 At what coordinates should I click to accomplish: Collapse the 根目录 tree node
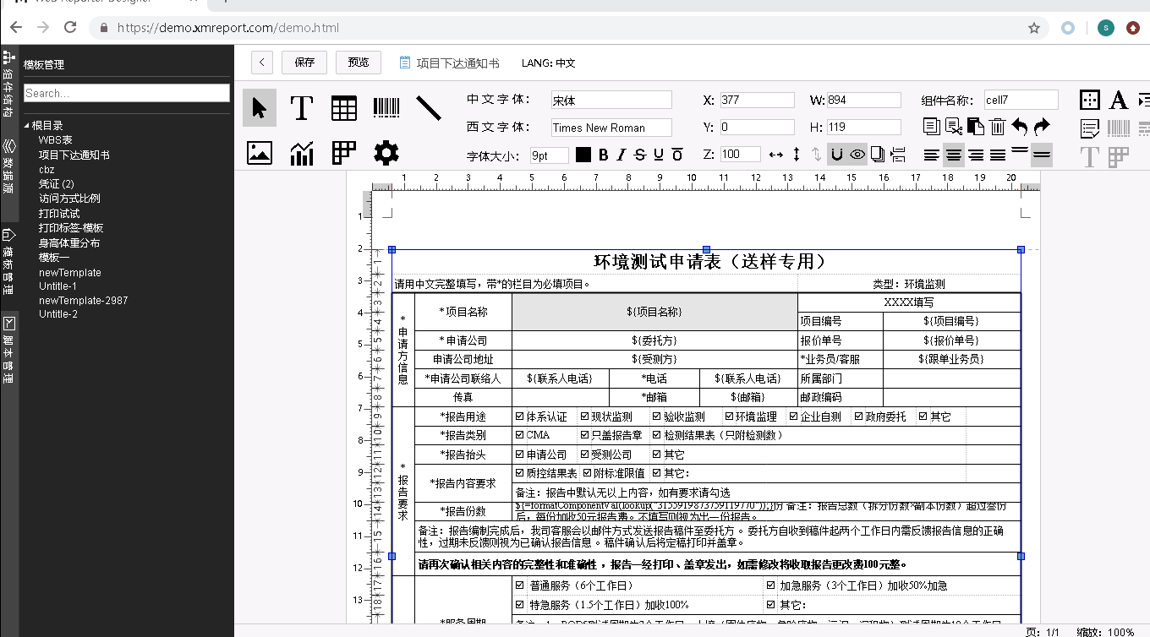(27, 126)
